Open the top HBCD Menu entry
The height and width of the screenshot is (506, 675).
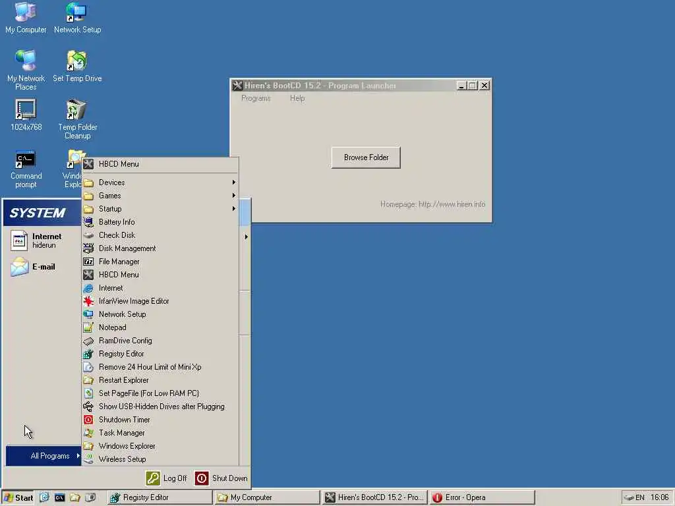click(160, 164)
